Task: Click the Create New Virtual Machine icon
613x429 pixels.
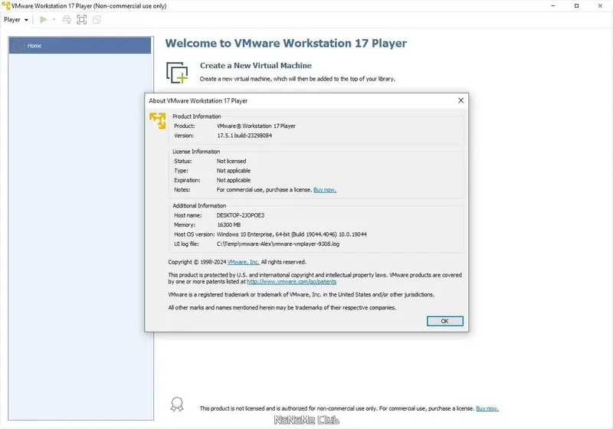Action: [x=177, y=72]
